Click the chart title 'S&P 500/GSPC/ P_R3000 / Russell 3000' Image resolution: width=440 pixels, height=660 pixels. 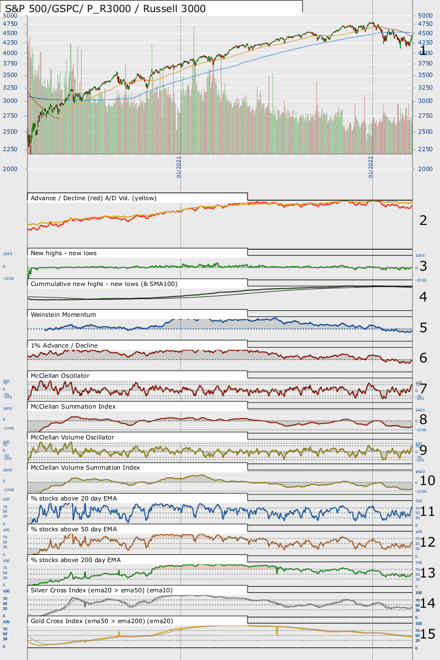point(105,8)
